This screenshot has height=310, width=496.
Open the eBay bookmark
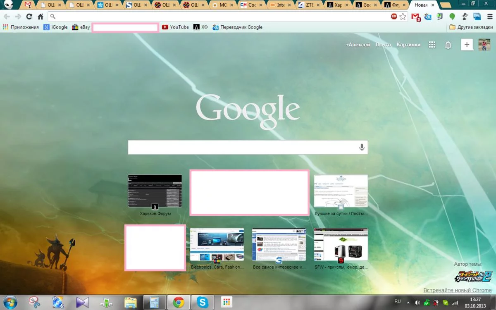(x=81, y=27)
